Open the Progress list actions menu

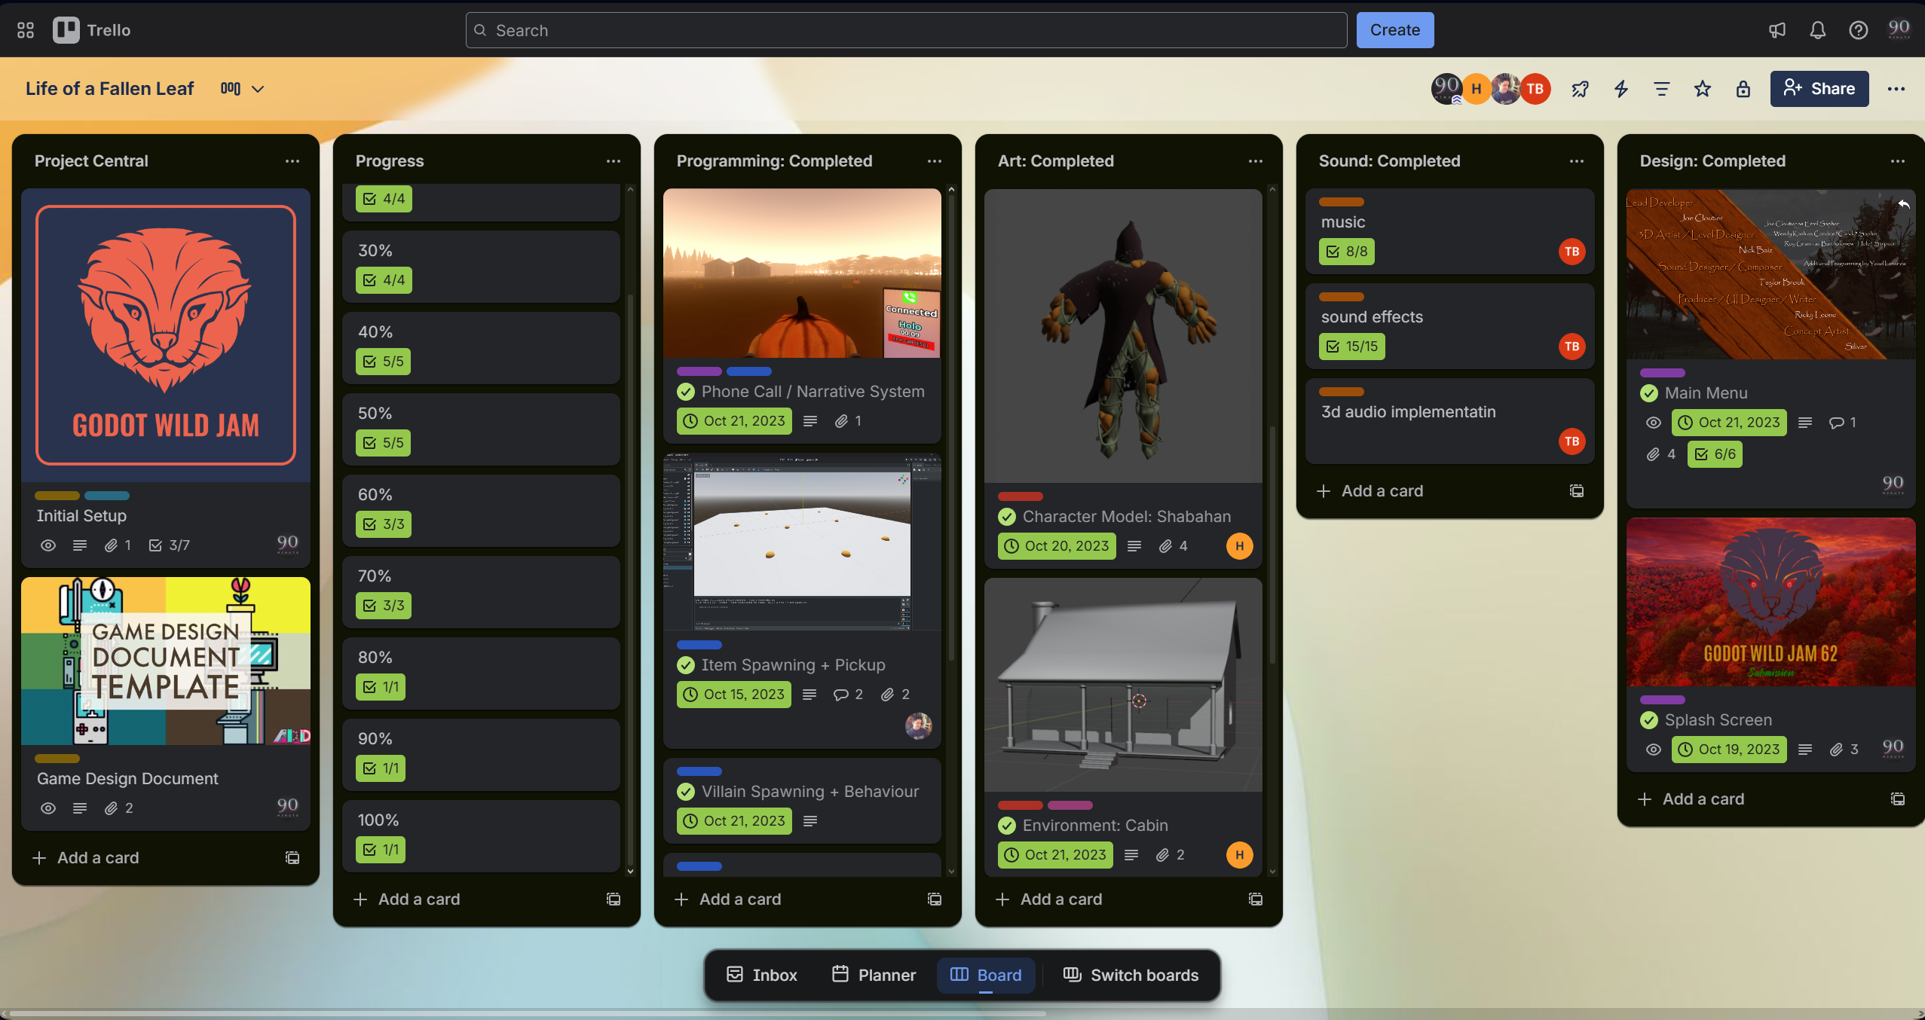click(x=613, y=161)
